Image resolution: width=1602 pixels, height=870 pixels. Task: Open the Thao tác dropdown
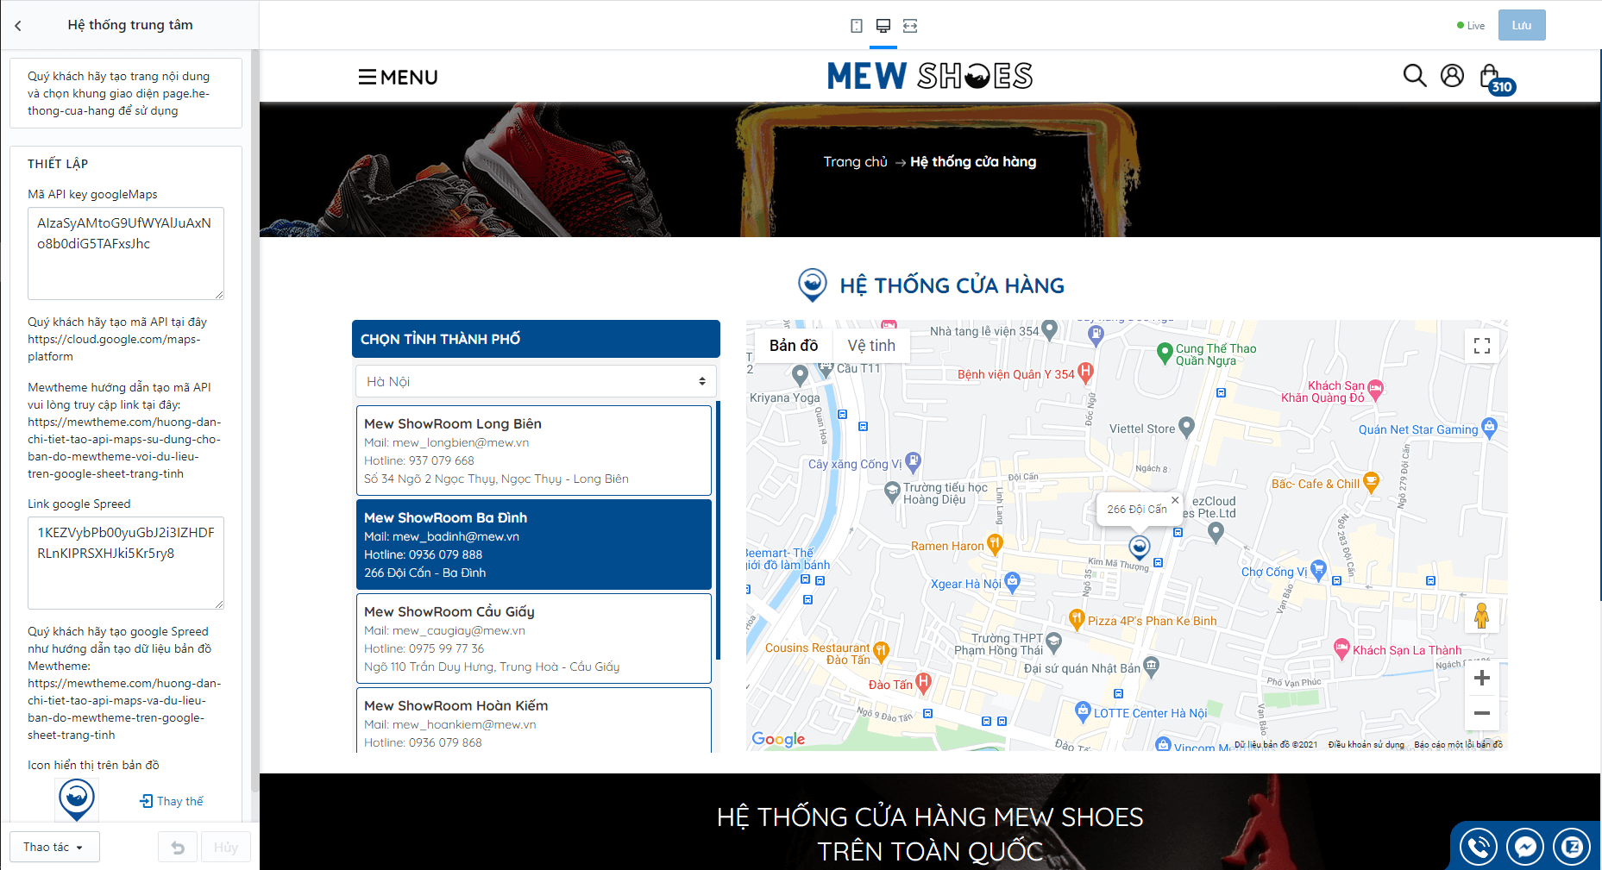[54, 847]
